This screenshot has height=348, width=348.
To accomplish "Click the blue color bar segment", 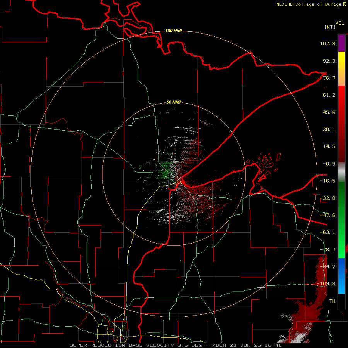I will (x=341, y=276).
